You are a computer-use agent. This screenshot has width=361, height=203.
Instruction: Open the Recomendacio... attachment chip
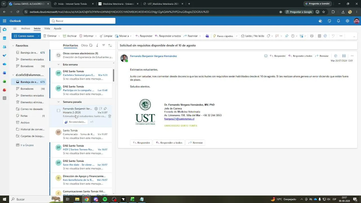coord(75,122)
